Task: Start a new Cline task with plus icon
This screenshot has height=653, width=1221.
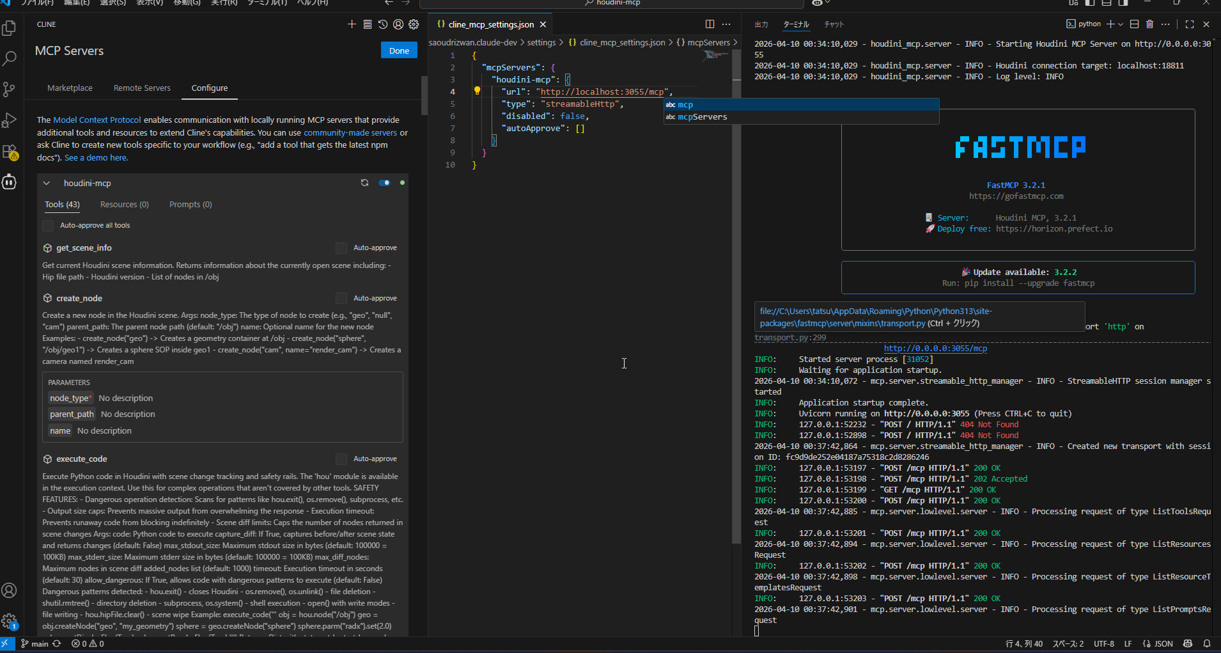Action: tap(352, 24)
